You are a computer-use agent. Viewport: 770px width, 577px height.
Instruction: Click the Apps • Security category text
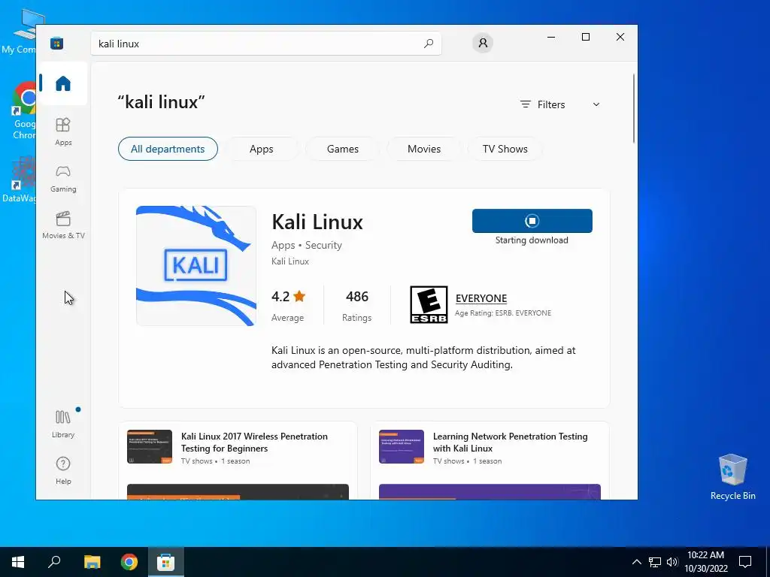click(307, 245)
